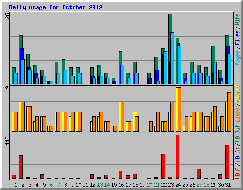The image size is (243, 190).
Task: Click the red kB bar for day 2
Action: pyautogui.click(x=21, y=167)
